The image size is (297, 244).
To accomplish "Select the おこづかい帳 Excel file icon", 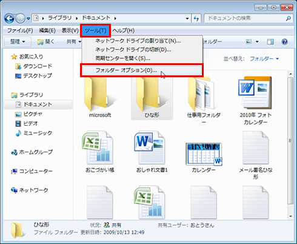I will tap(98, 148).
